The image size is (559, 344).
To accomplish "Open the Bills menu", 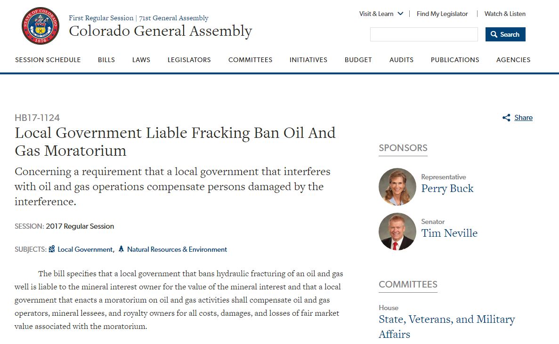I will pos(106,60).
